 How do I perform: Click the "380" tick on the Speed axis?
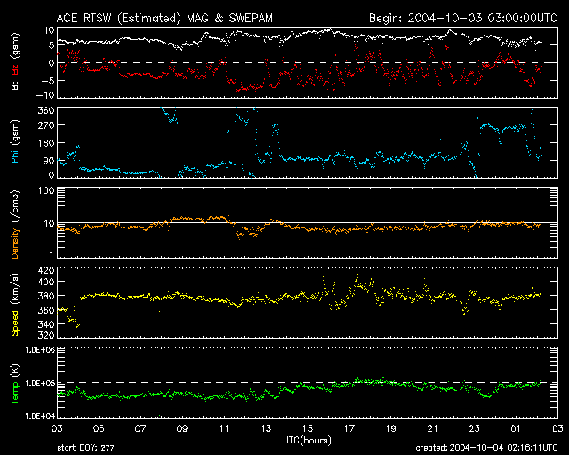point(46,296)
